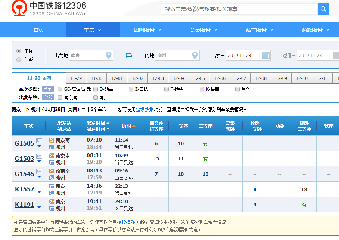The width and height of the screenshot is (339, 240).
Task: Check 南京 departure station filter
Action: coord(96,97)
